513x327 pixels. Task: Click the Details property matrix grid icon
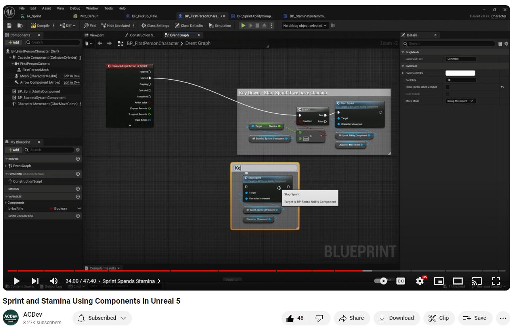coord(500,44)
